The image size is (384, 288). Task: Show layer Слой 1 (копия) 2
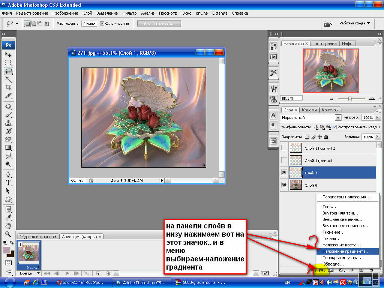284,148
